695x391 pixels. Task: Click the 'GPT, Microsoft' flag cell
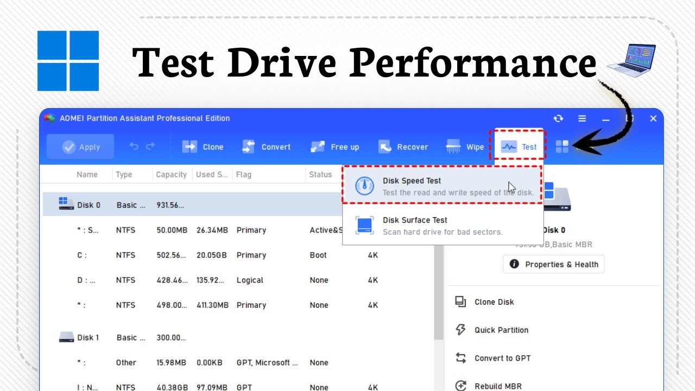[x=267, y=363]
